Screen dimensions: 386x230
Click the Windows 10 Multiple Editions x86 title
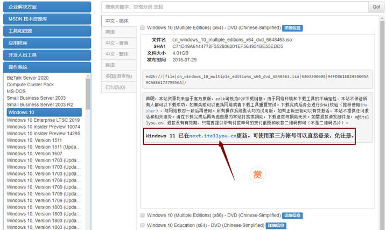(x=214, y=215)
